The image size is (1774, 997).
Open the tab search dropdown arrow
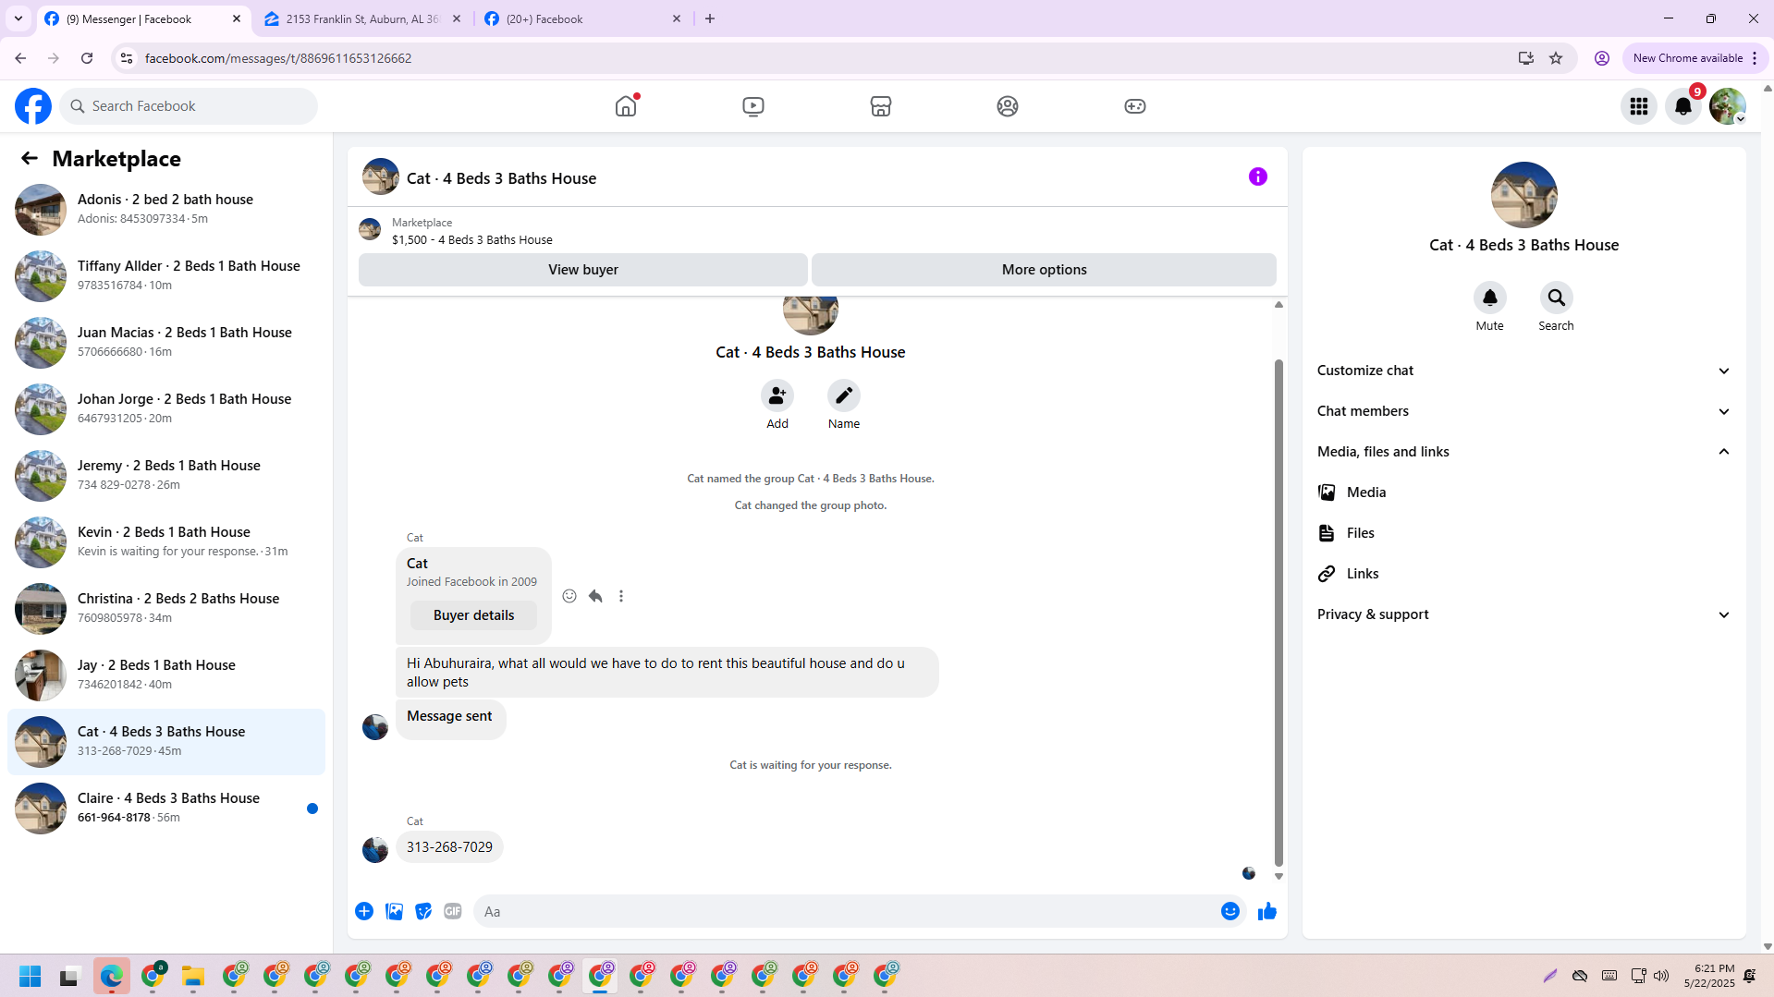click(x=18, y=18)
